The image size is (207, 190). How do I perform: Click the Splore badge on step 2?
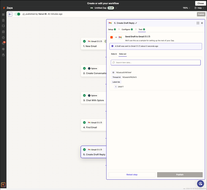pyautogui.click(x=92, y=68)
